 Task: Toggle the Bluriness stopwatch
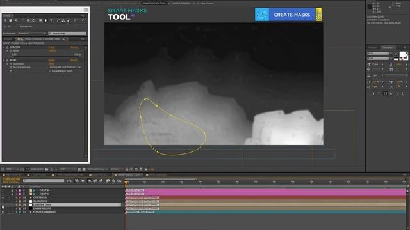click(11, 64)
